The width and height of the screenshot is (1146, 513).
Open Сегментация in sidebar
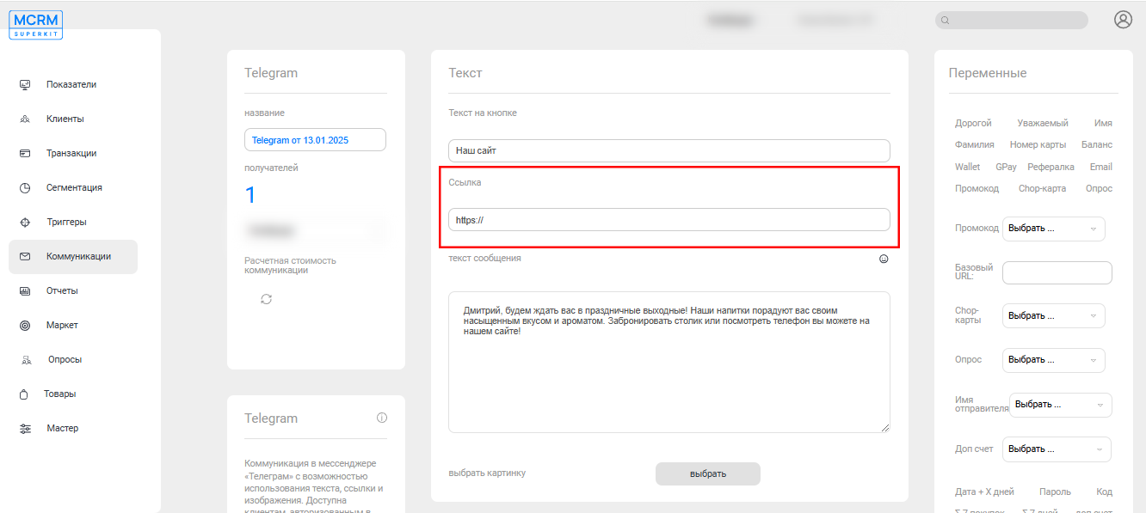coord(74,187)
